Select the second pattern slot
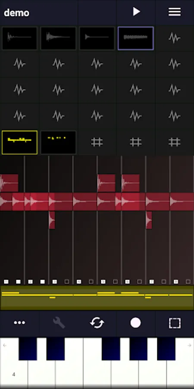The height and width of the screenshot is (389, 194). pos(58,142)
